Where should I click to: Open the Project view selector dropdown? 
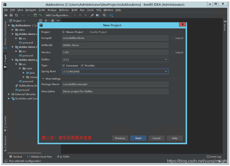tap(17, 21)
